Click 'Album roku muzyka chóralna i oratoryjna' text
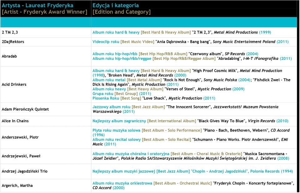The width and height of the screenshot is (300, 193). coord(131,154)
